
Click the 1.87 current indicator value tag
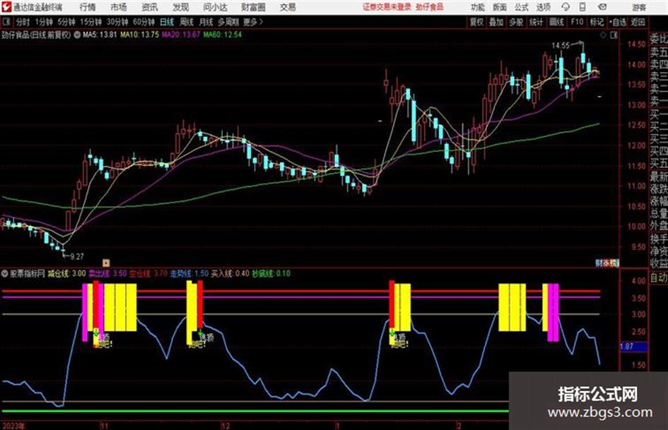pyautogui.click(x=633, y=347)
